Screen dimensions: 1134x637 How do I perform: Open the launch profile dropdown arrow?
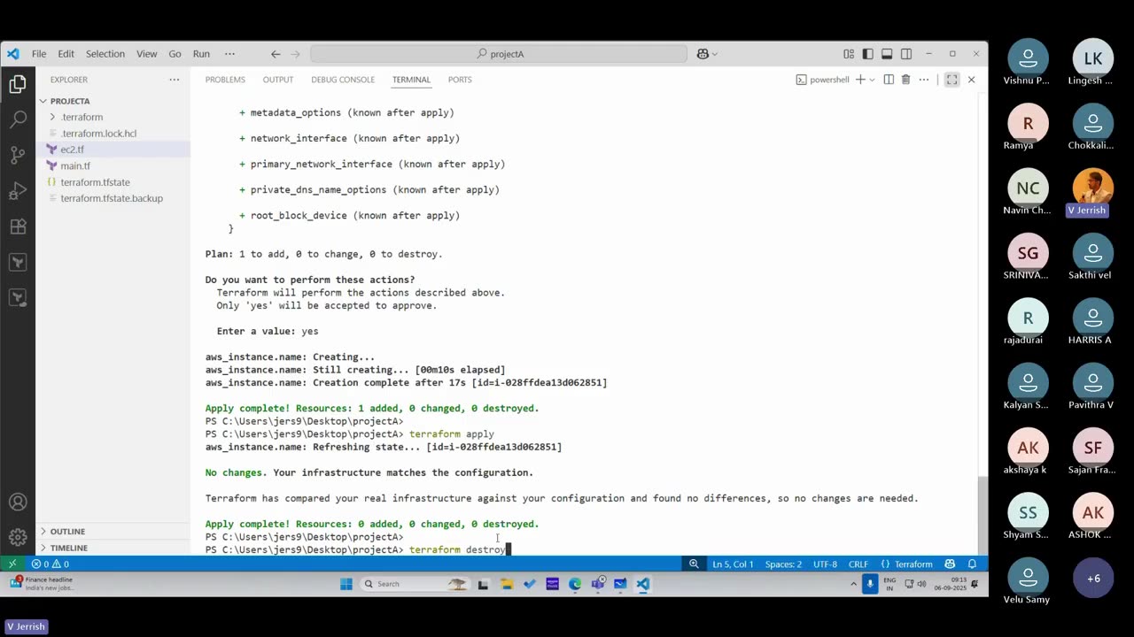pyautogui.click(x=873, y=80)
